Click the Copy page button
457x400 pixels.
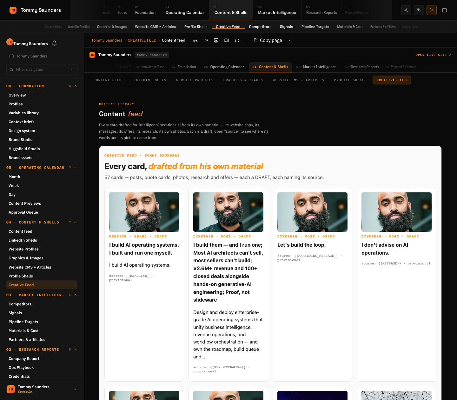(x=271, y=40)
